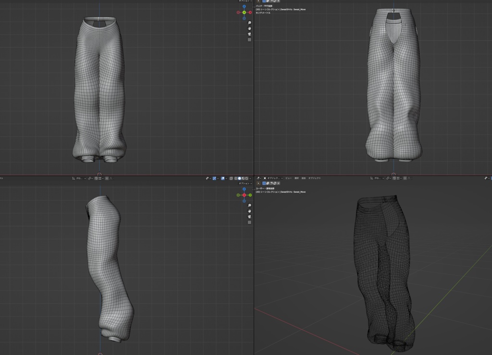The image size is (492, 355).
Task: Toggle X-ray mode in the bottom-left viewport header
Action: [231, 178]
